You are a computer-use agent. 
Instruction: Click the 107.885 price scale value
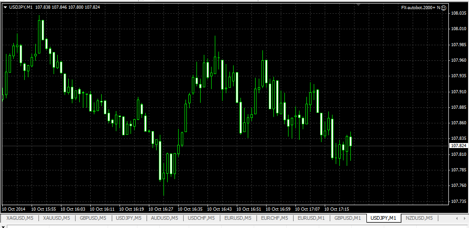pyautogui.click(x=458, y=107)
